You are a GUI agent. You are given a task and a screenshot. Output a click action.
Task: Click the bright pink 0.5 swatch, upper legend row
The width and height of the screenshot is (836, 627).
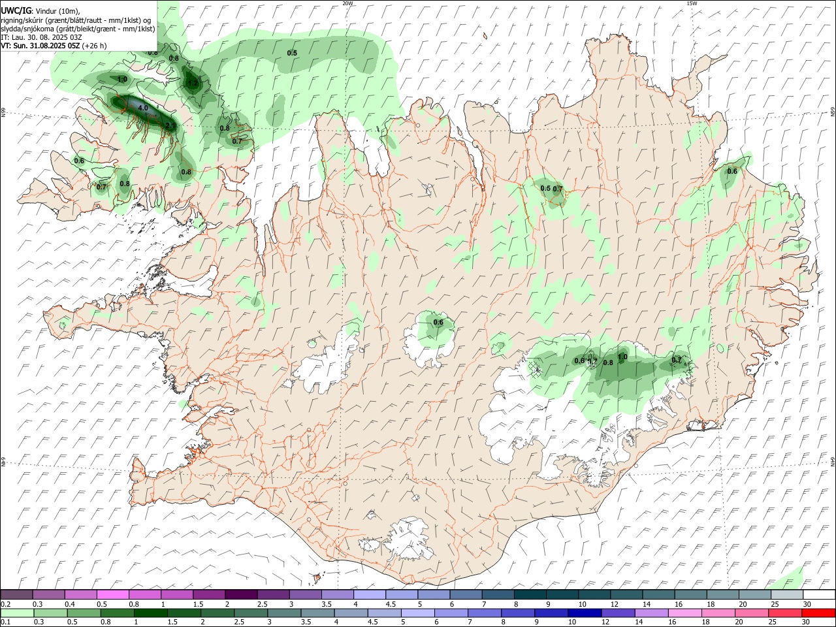coord(112,595)
